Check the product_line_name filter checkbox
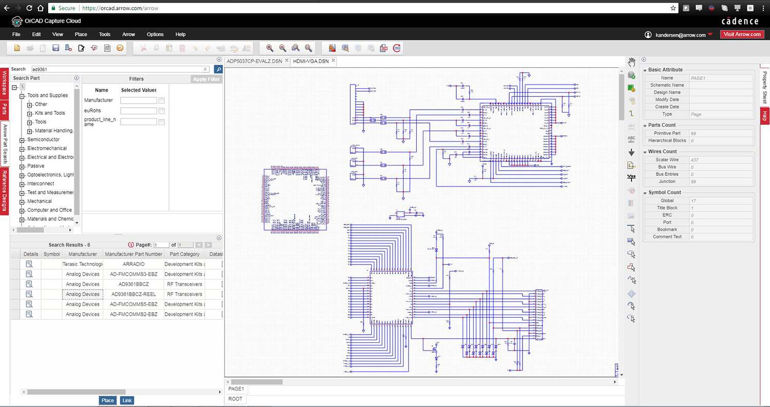 pyautogui.click(x=162, y=121)
